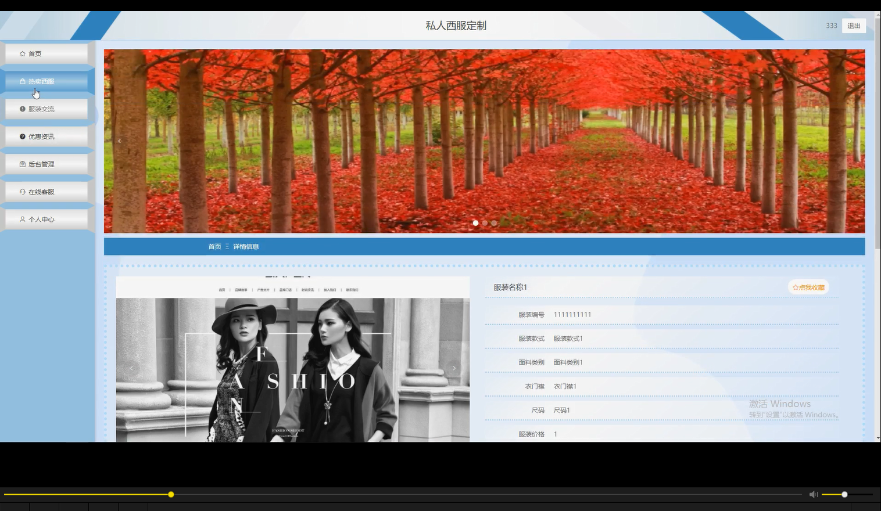Select the third carousel indicator dot

494,222
